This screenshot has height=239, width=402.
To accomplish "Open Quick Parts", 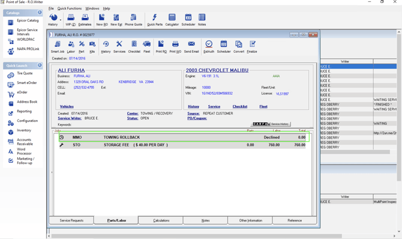I will 155,20.
